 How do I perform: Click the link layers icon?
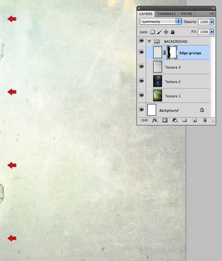144,120
